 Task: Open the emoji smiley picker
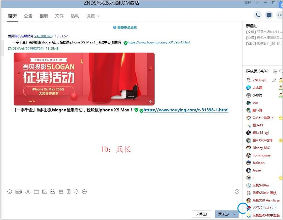pyautogui.click(x=10, y=191)
